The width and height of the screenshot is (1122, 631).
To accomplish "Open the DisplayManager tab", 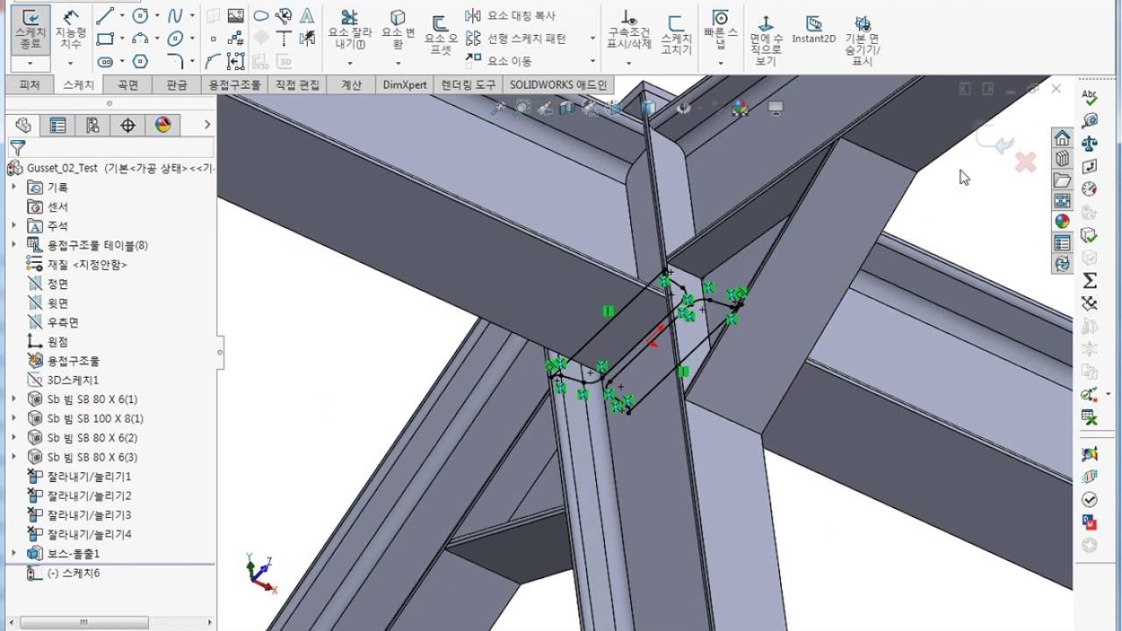I will tap(163, 125).
